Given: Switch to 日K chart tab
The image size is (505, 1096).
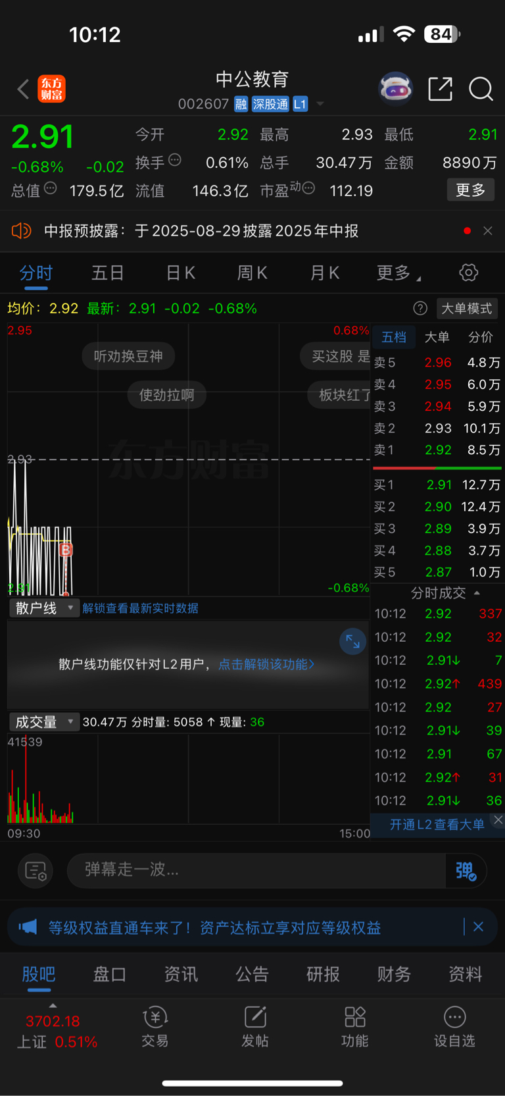Looking at the screenshot, I should tap(180, 273).
